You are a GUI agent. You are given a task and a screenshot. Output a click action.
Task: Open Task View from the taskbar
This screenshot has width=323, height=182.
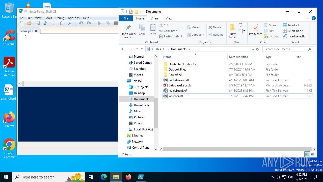[x=91, y=177]
